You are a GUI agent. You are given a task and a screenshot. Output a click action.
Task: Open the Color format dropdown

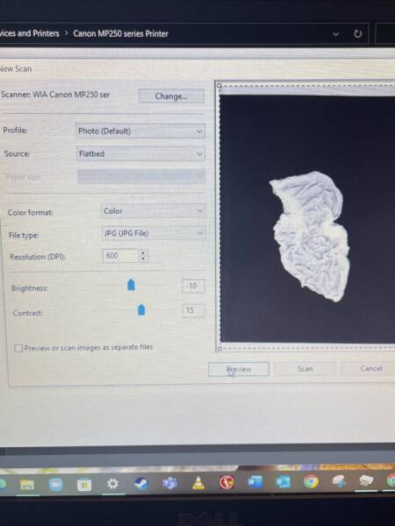(153, 211)
